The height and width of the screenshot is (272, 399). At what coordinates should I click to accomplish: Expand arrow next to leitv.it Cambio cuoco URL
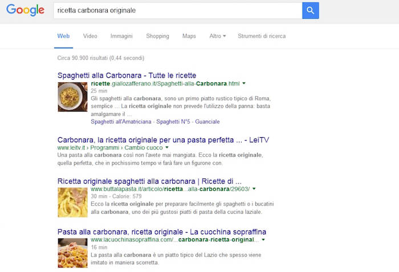(x=167, y=147)
